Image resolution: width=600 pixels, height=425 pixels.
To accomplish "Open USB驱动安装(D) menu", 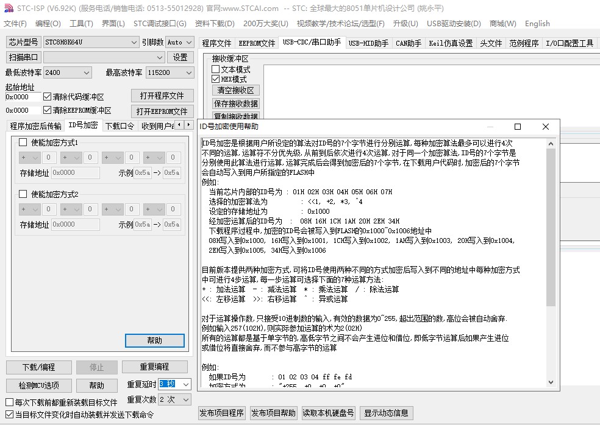I will (x=454, y=24).
